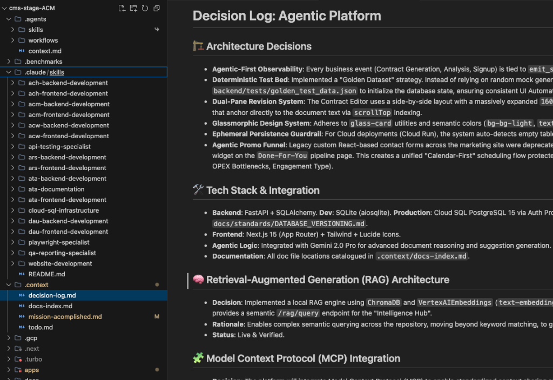This screenshot has height=380, width=553.
Task: Click the apps folder icon
Action: click(x=18, y=369)
